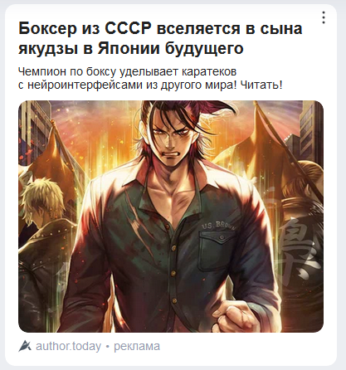Viewport: 346px width, 370px height.
Task: Click the word "якудзы" in the headline
Action: [x=49, y=49]
